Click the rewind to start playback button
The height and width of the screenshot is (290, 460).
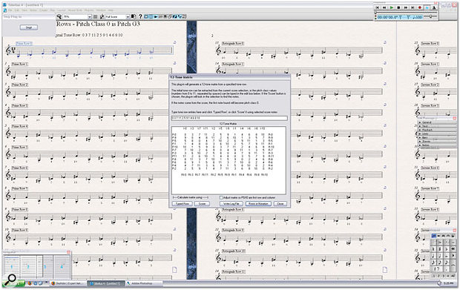tap(377, 7)
